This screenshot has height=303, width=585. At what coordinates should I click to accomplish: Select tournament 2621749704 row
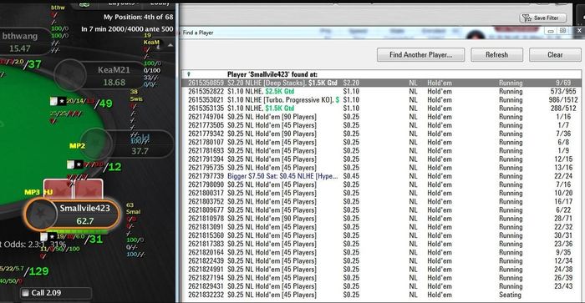(x=381, y=117)
